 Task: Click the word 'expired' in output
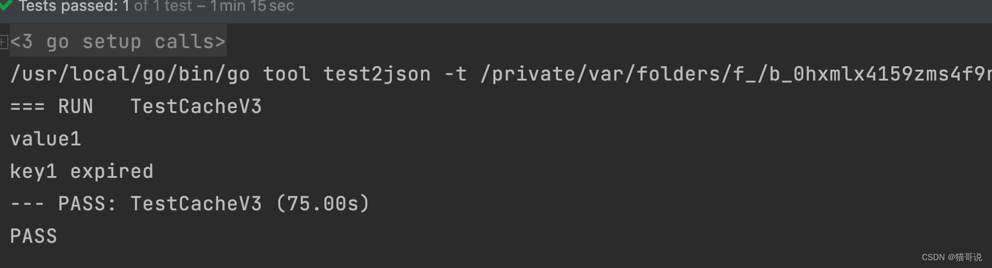(111, 172)
